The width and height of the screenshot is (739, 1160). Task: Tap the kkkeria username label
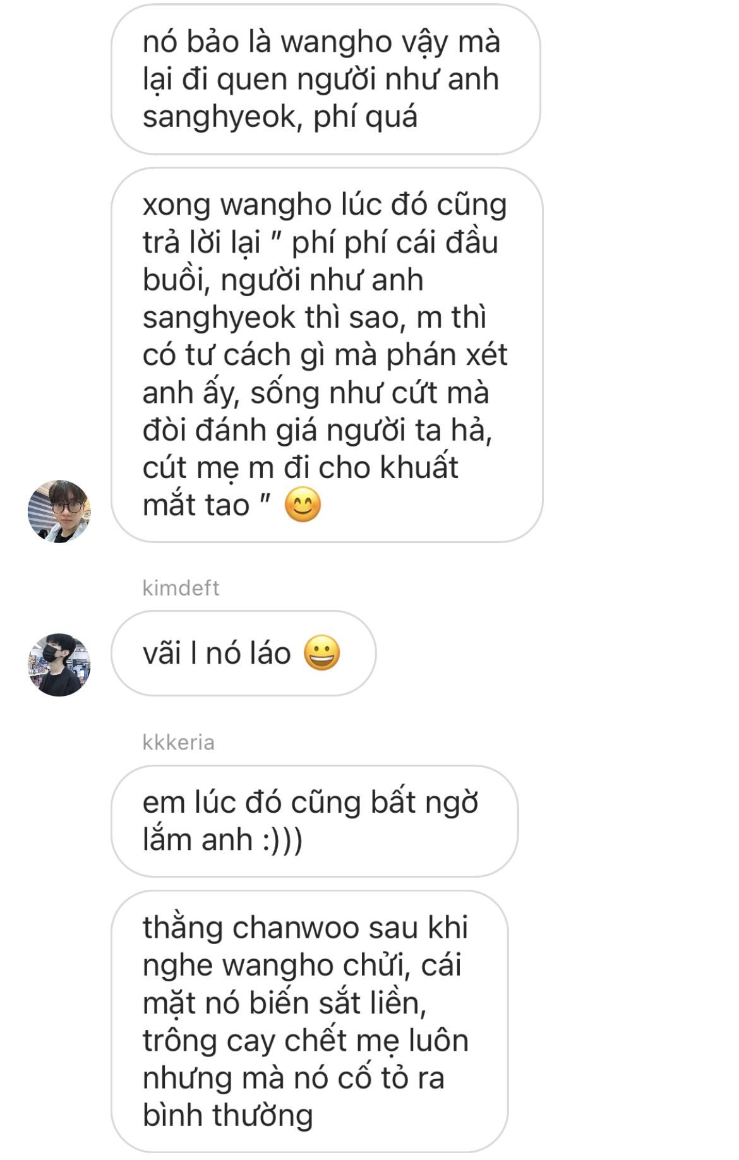(x=178, y=742)
